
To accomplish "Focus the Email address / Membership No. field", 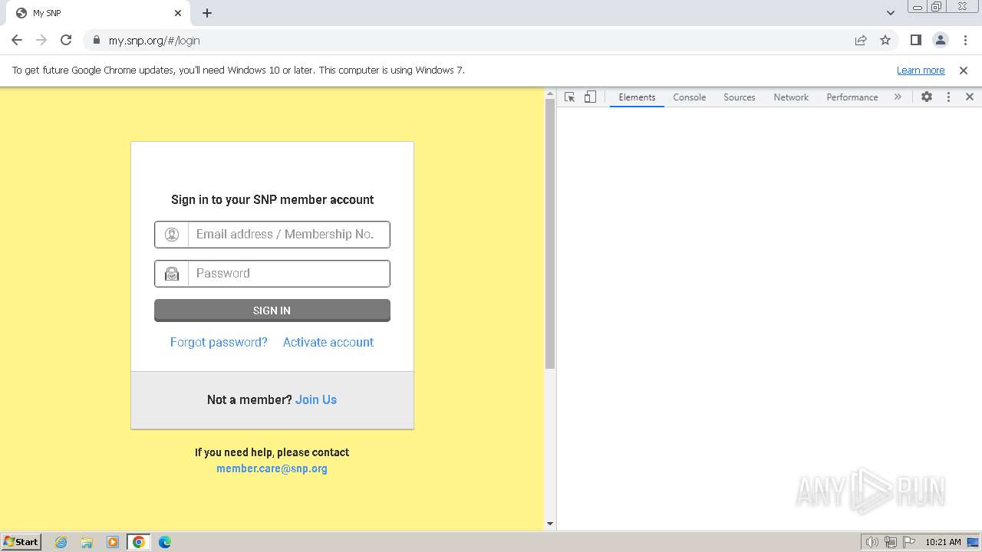I will 272,235.
